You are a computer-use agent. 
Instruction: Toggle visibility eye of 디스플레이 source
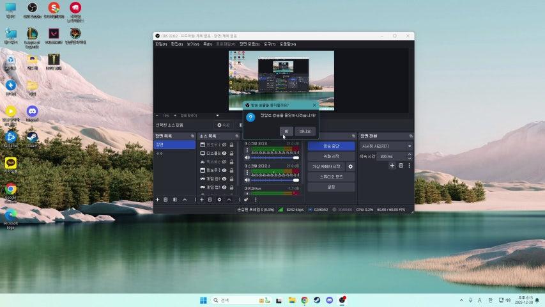pyautogui.click(x=224, y=153)
